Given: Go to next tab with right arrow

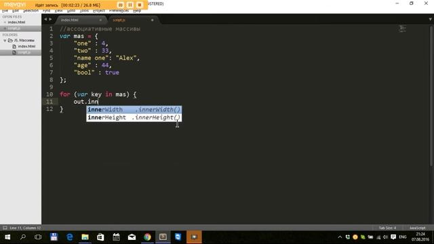Looking at the screenshot, I should [50, 20].
